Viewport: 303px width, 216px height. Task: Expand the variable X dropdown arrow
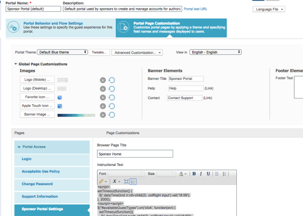point(119,182)
